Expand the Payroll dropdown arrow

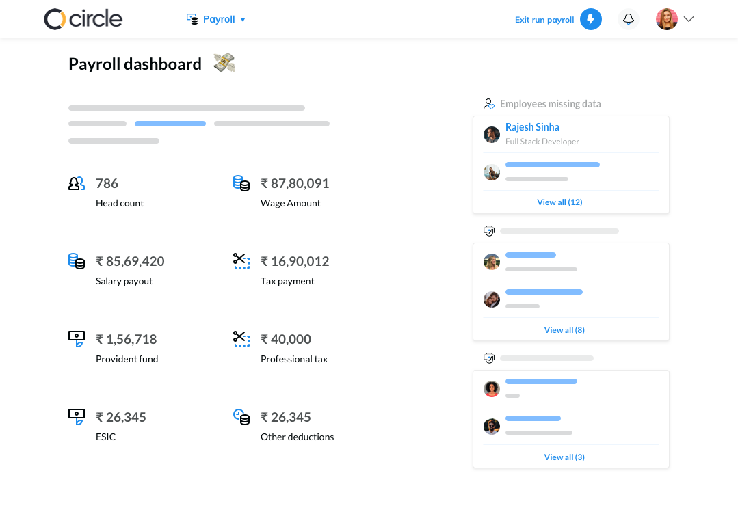point(243,20)
